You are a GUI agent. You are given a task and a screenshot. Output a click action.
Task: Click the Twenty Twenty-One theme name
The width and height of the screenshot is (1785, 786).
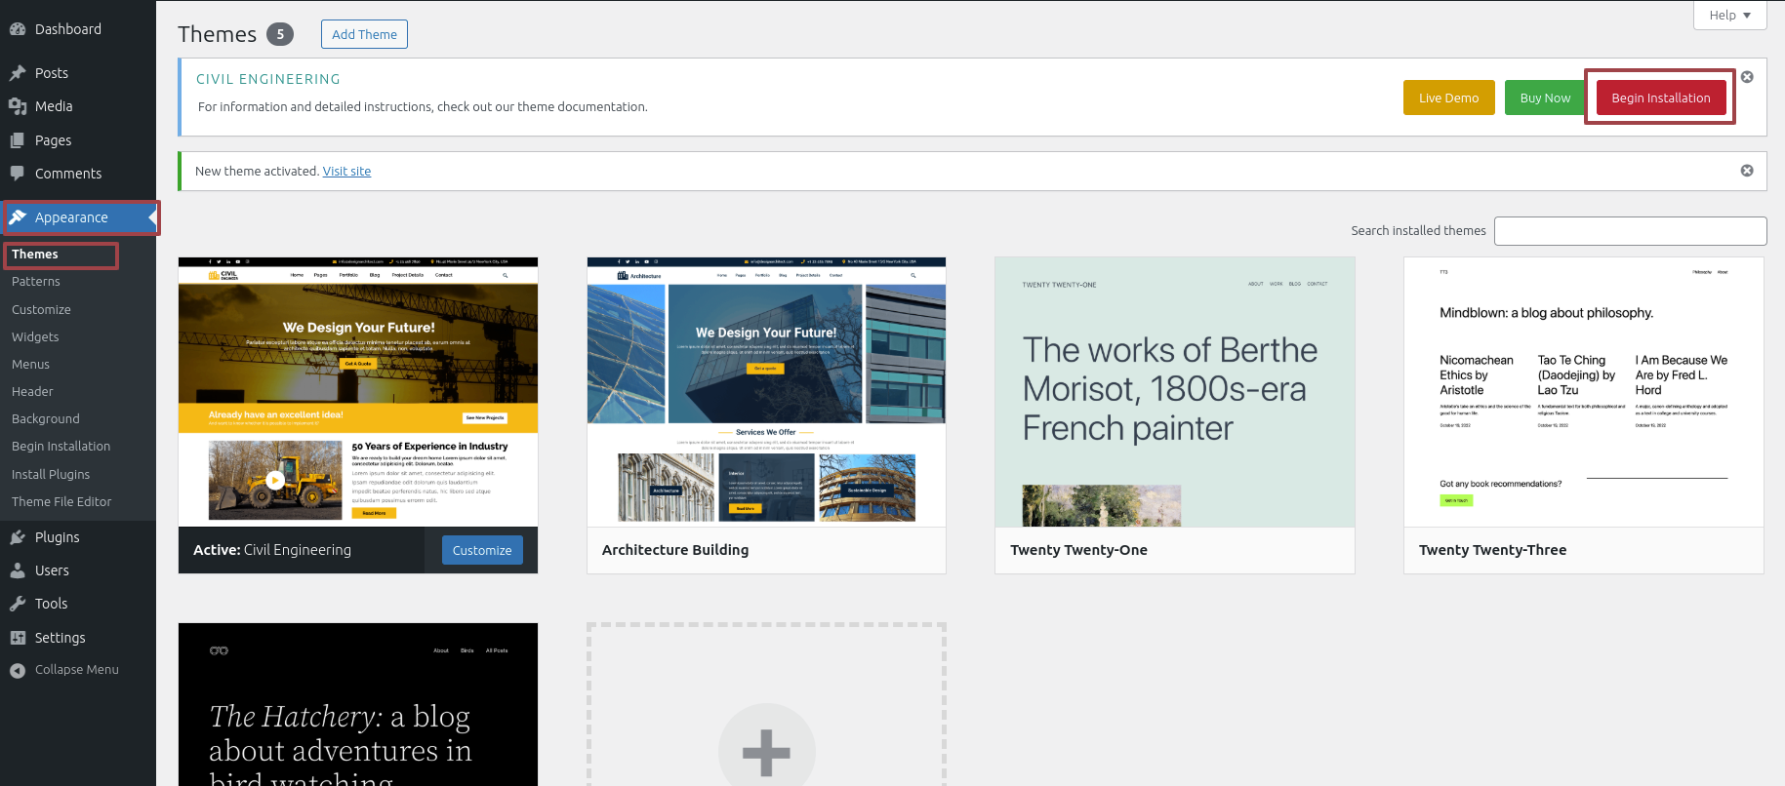pyautogui.click(x=1078, y=550)
